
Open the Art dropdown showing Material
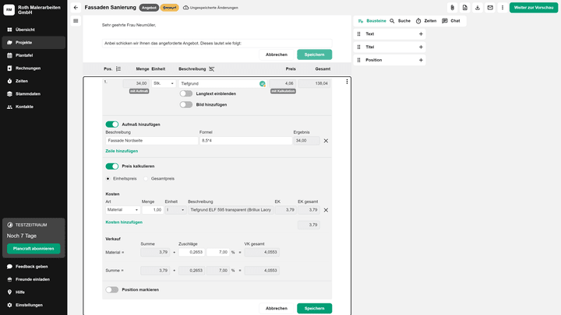pos(123,210)
